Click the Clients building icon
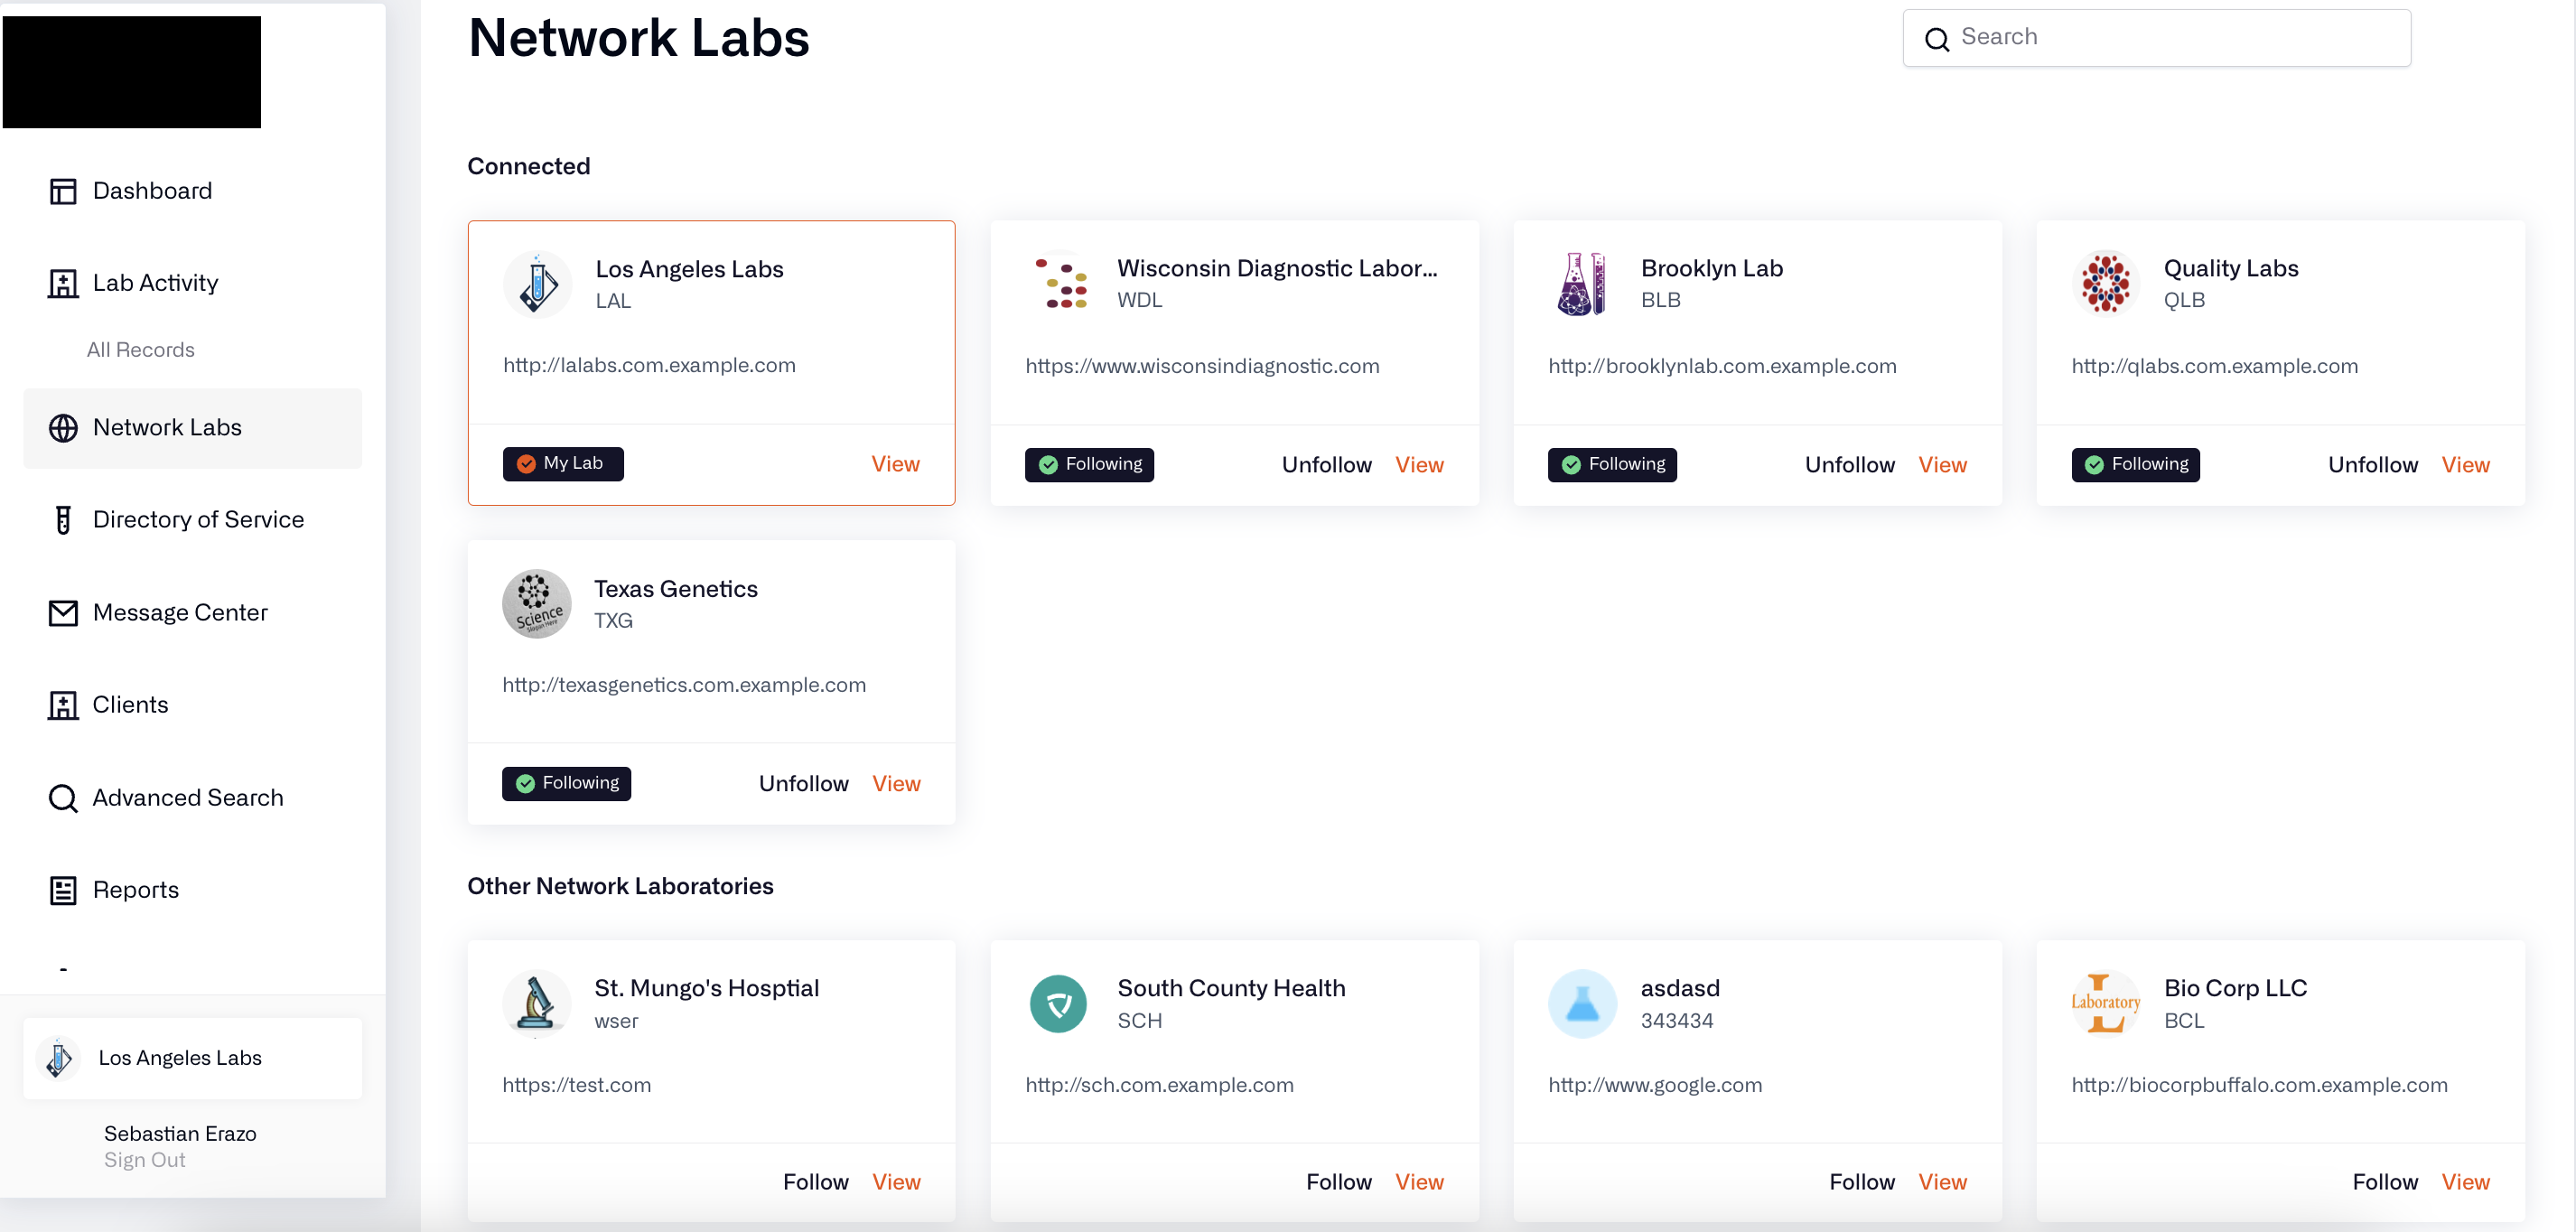 tap(62, 705)
